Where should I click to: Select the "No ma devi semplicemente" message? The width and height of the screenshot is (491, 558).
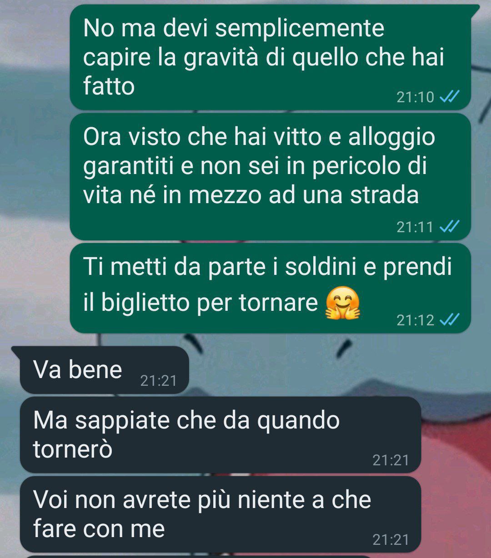[270, 57]
